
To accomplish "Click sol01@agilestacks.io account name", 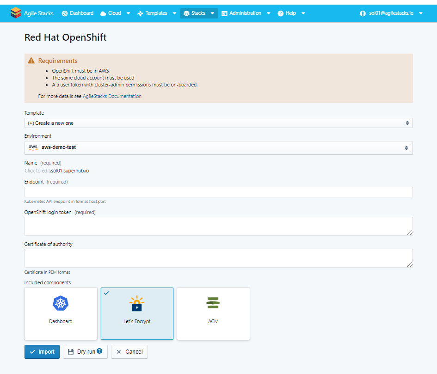I will (x=391, y=13).
